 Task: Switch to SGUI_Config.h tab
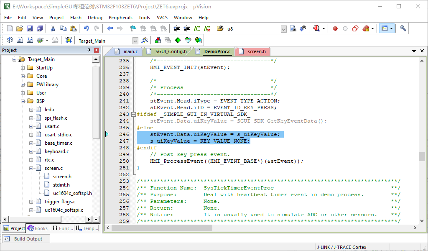point(168,51)
